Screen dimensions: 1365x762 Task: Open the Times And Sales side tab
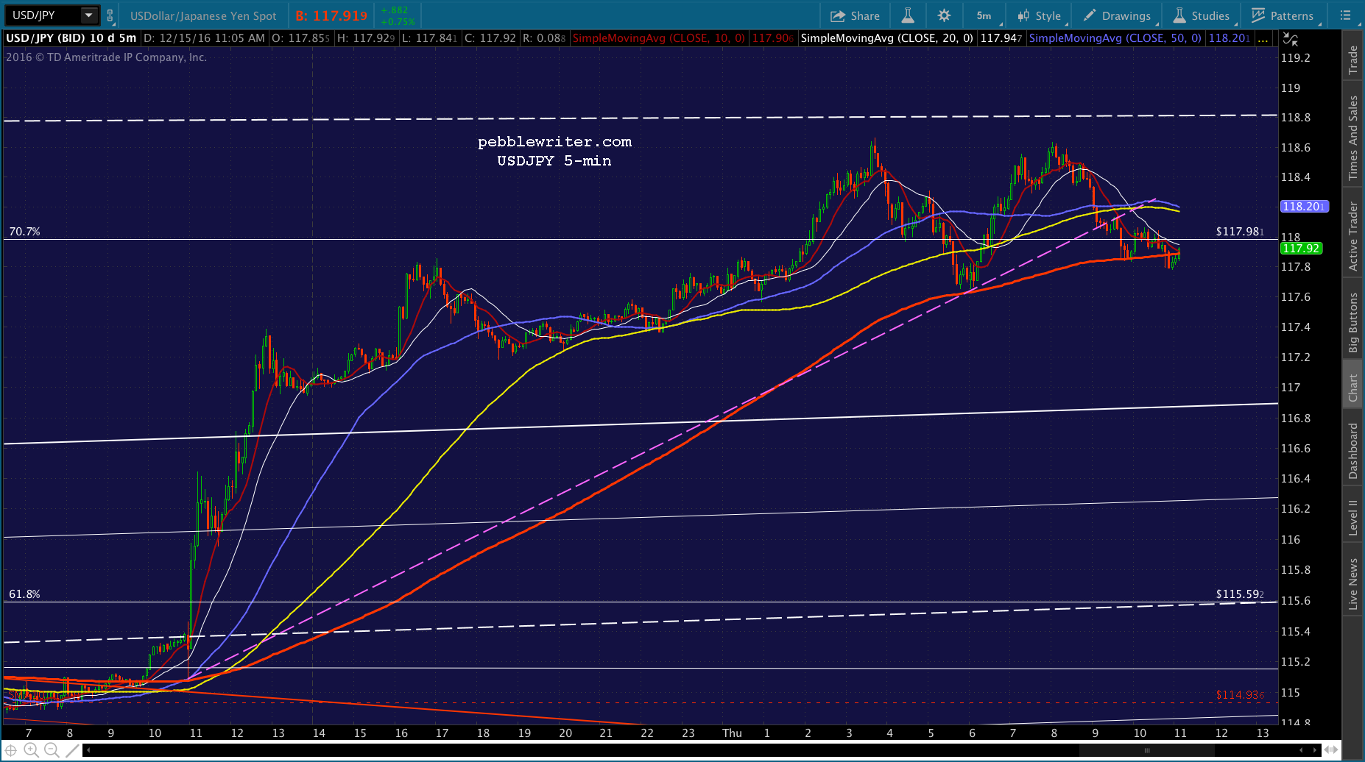[x=1352, y=138]
